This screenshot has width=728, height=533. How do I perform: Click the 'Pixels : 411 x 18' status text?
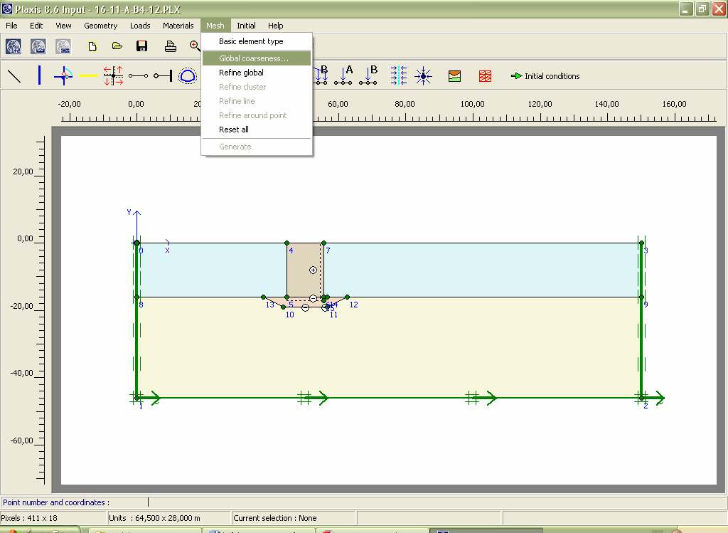tap(29, 518)
